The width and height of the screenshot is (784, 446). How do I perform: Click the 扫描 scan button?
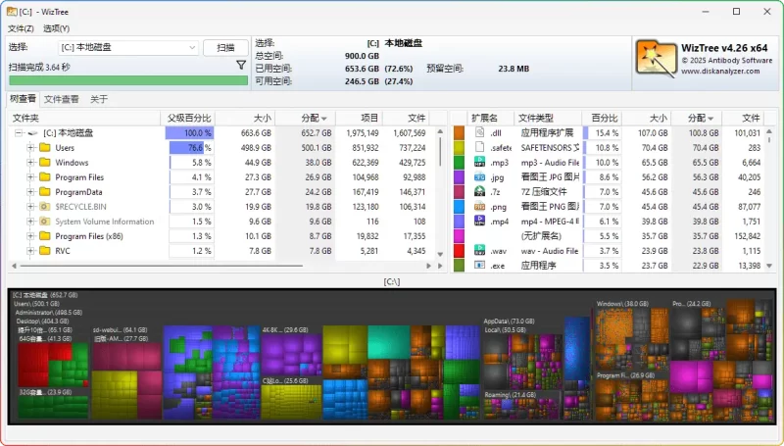225,47
